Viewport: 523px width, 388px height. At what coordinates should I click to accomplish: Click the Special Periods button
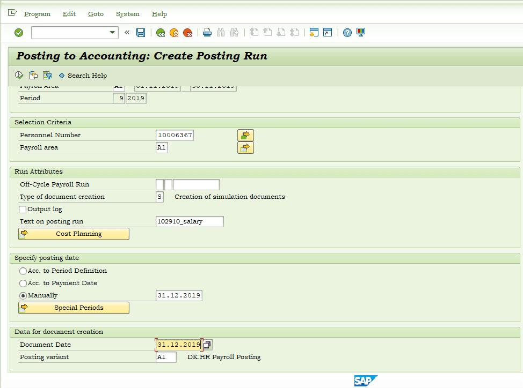(74, 308)
